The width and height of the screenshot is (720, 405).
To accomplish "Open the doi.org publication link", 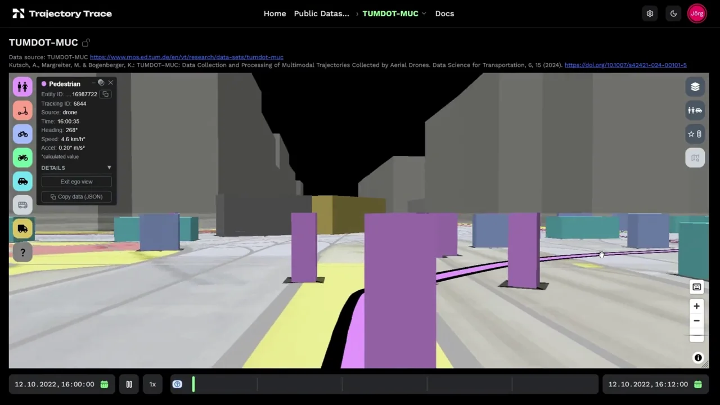I will (x=625, y=65).
